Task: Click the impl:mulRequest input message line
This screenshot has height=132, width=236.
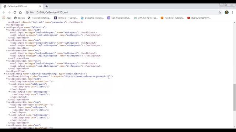Action: (53, 53)
